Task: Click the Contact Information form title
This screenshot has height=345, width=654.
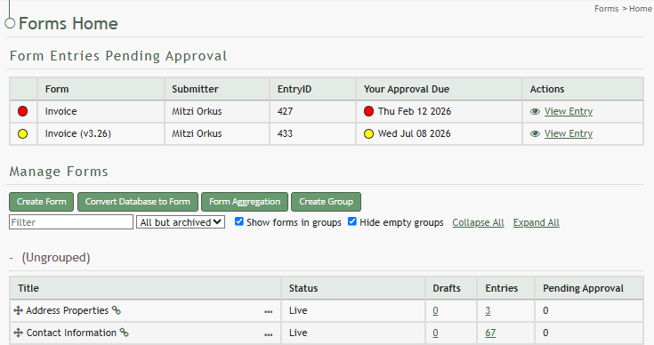Action: [x=71, y=333]
